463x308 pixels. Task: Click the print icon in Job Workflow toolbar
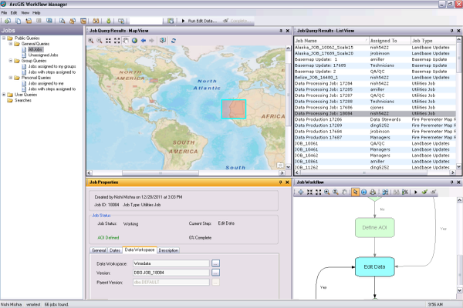pos(373,192)
